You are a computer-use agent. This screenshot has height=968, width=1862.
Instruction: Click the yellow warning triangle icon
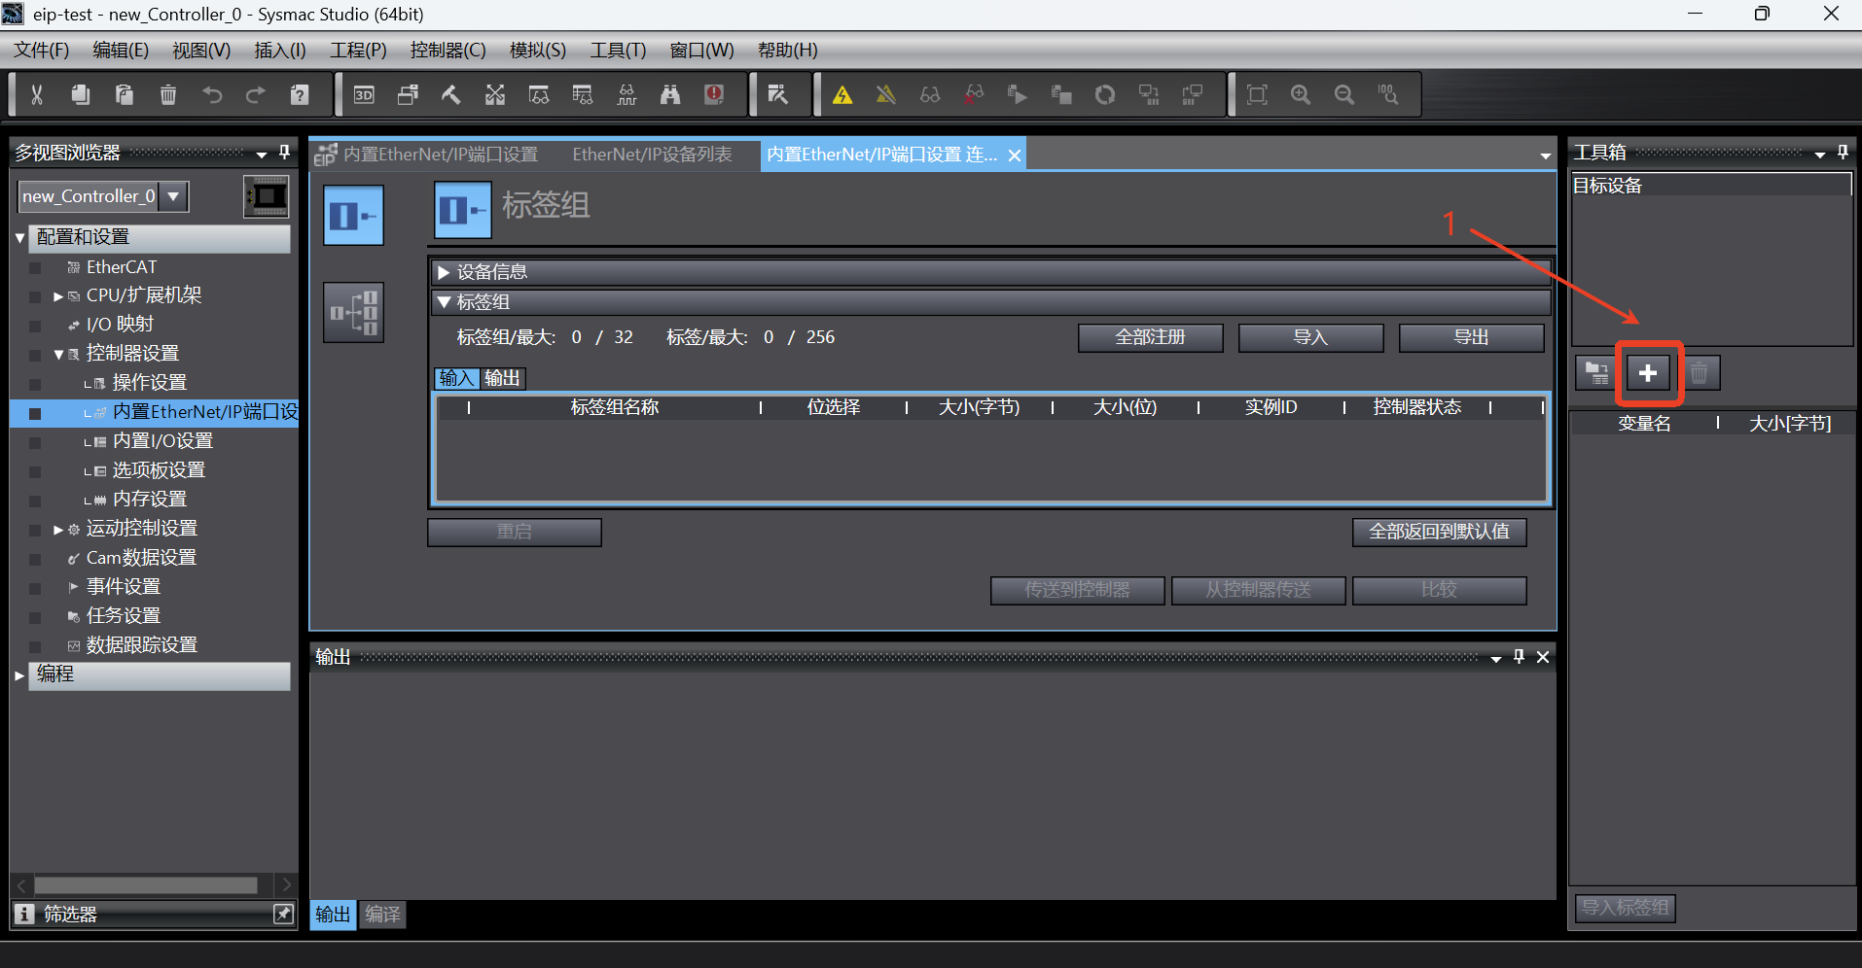point(842,94)
